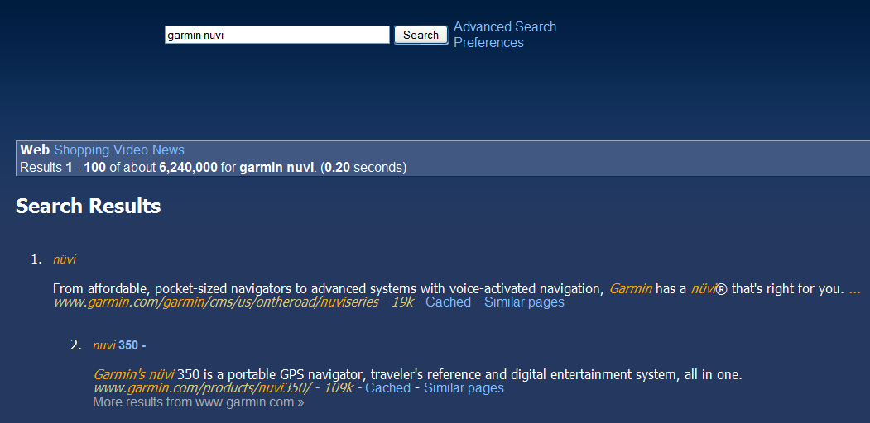Click the 'Search Results' heading
The height and width of the screenshot is (423, 870).
pyautogui.click(x=88, y=207)
